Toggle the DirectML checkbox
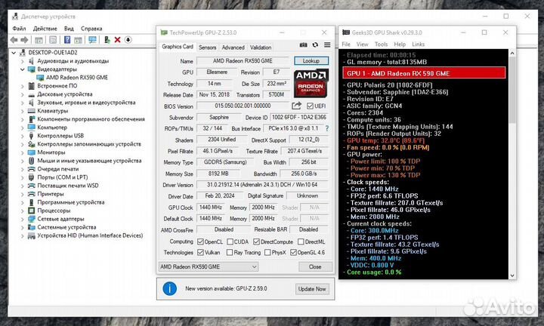Screen dimensions: 544x326 [x=301, y=241]
